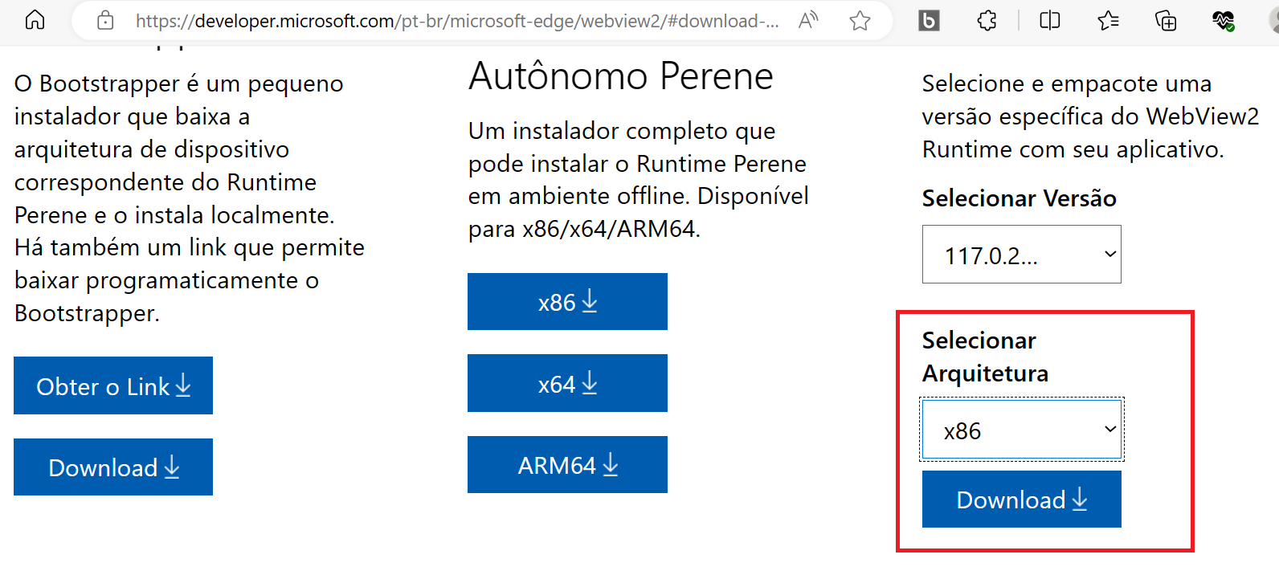Toggle Split screen icon
Image resolution: width=1279 pixels, height=579 pixels.
(1050, 20)
